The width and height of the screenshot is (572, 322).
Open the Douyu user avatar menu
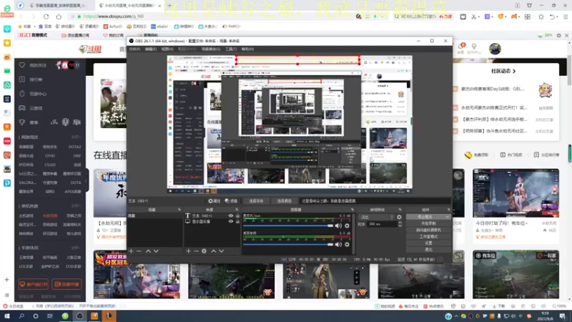(x=495, y=49)
